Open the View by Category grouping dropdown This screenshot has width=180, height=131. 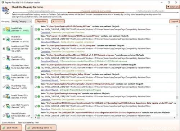coord(21,21)
